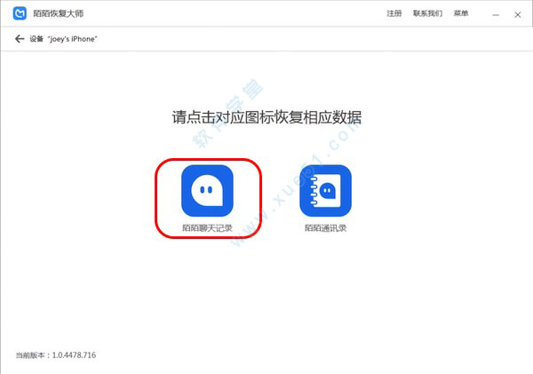Go back using the left arrow
533x374 pixels.
tap(20, 39)
